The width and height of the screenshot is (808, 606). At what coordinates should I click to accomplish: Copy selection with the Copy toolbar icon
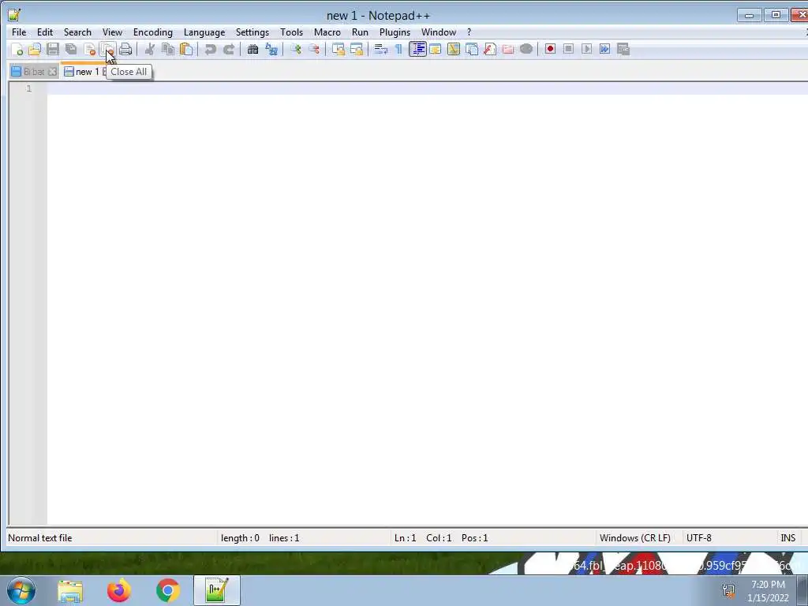coord(168,49)
